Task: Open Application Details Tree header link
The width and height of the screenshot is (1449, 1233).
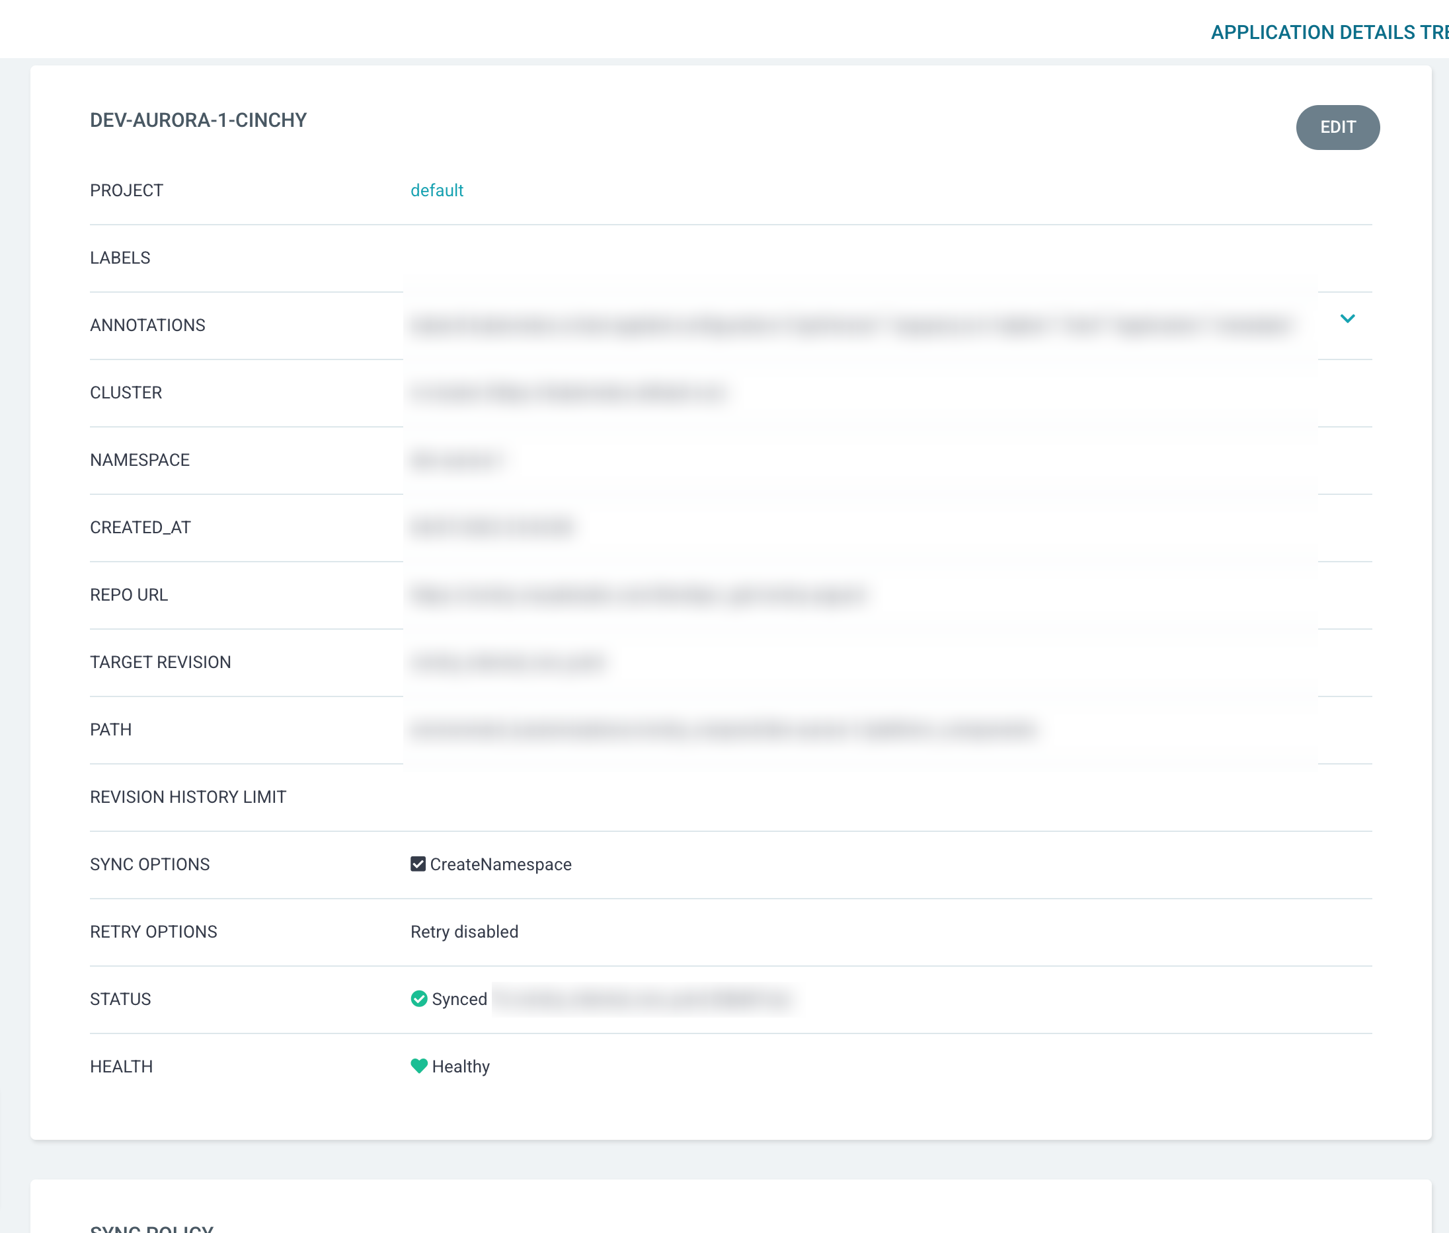Action: (1329, 32)
